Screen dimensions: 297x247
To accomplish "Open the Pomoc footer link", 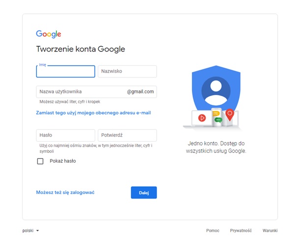I will 213,230.
